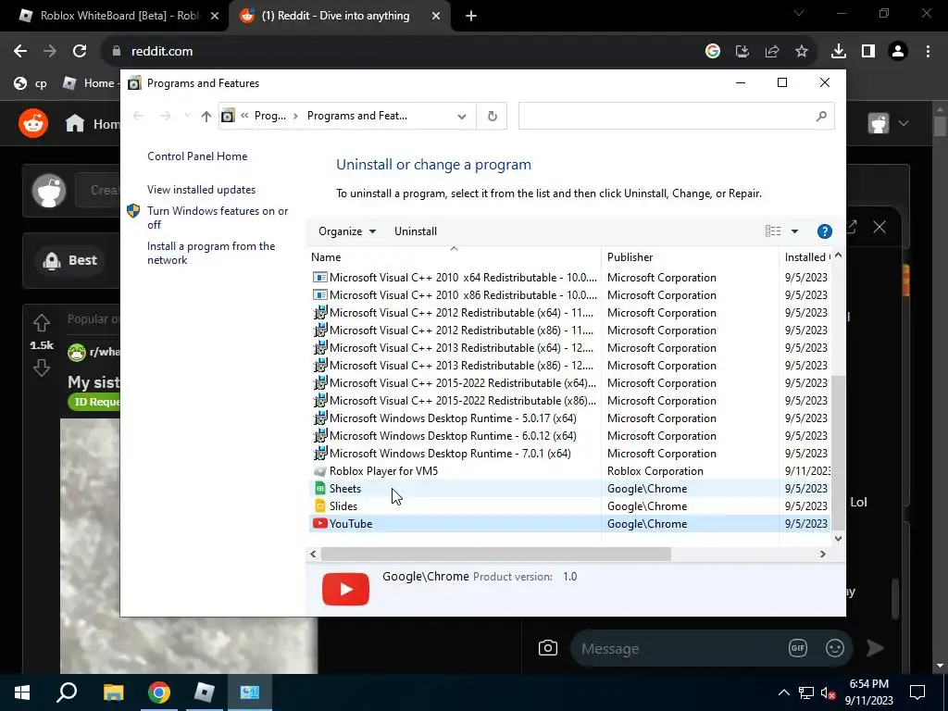Sort the list by Name column header
Screen dimensions: 948x711
454,257
